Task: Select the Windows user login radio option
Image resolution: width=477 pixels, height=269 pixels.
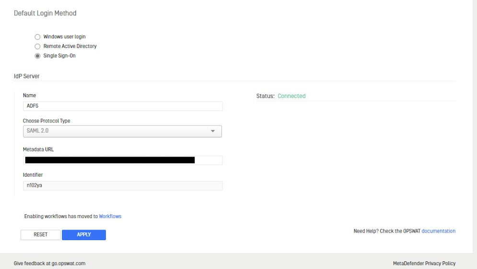Action: pos(37,37)
